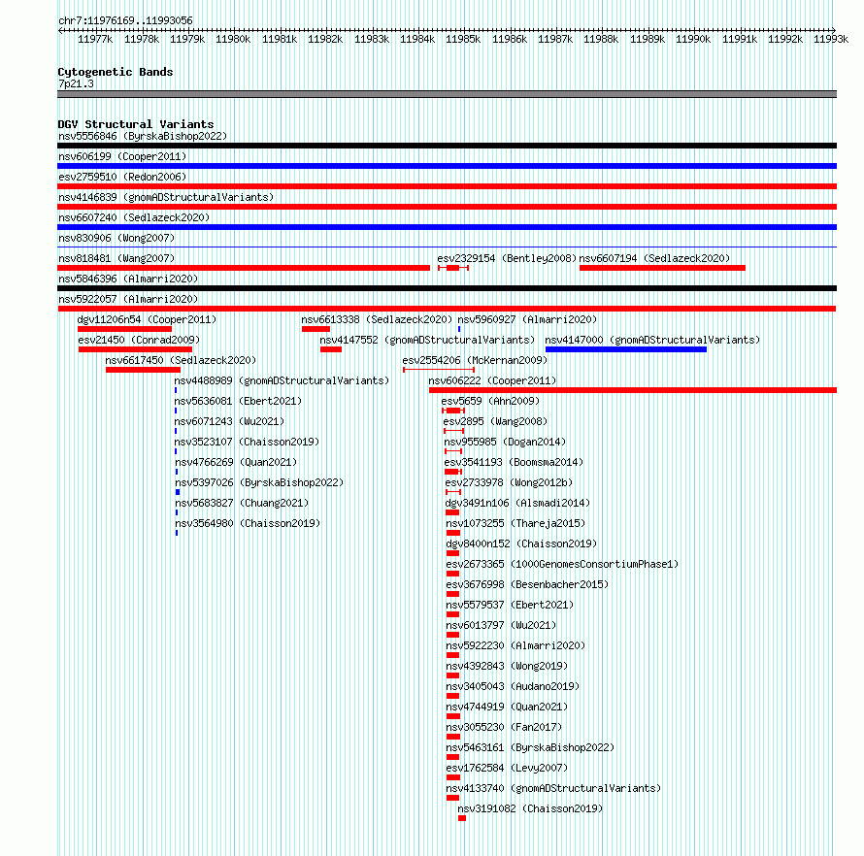
Task: Select the nsv606199 (Cooper2011) blue variant bar
Action: 447,166
